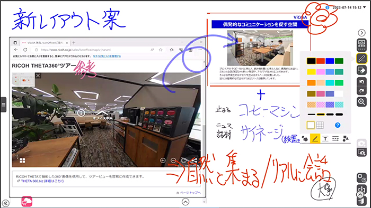Add page to favorites with star icon
The width and height of the screenshot is (371, 208).
click(161, 50)
